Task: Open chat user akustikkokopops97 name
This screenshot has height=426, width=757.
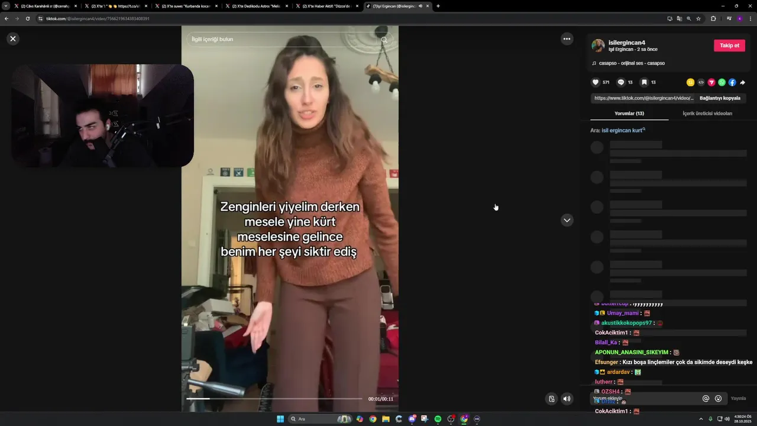Action: tap(626, 323)
